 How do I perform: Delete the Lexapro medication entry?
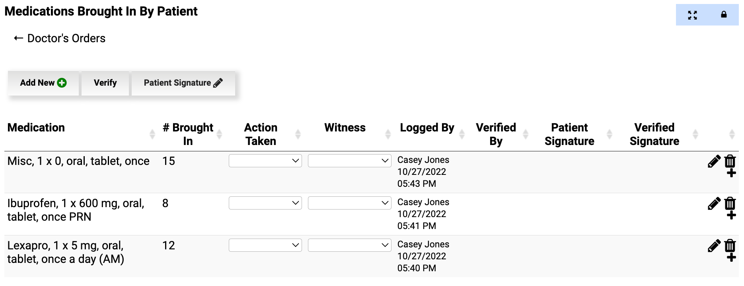tap(730, 245)
